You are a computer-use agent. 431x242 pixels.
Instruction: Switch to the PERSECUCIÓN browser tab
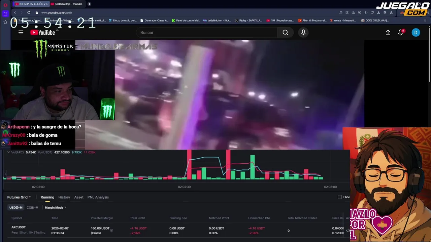pos(32,4)
